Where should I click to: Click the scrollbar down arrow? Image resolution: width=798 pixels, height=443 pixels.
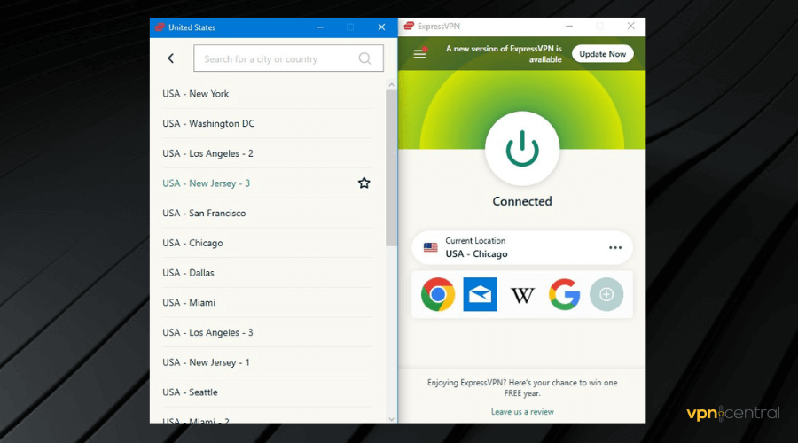click(391, 417)
